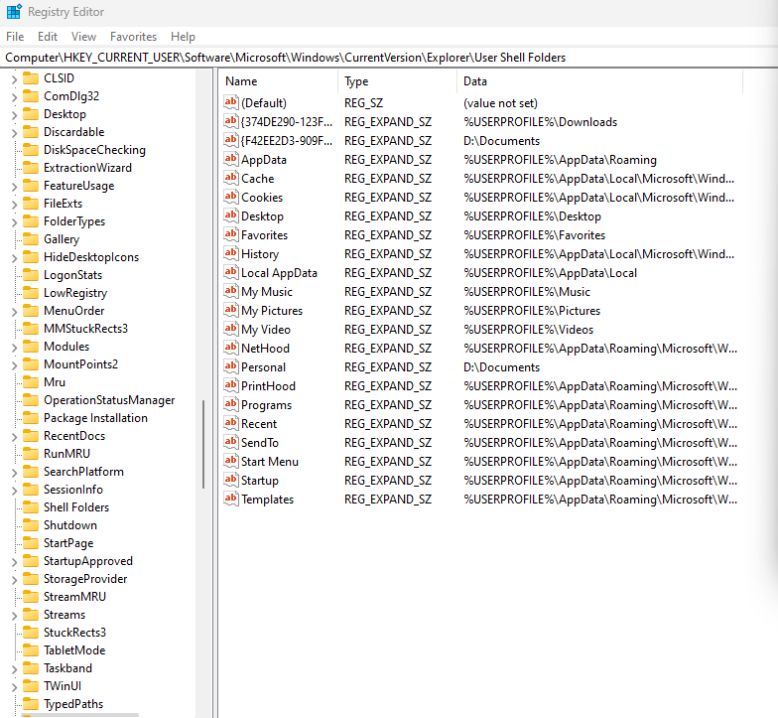Open the Favorites menu
This screenshot has height=718, width=778.
pos(133,36)
